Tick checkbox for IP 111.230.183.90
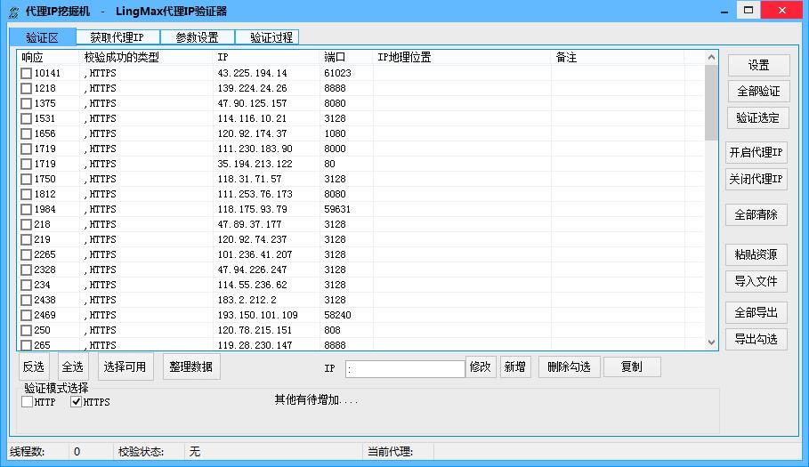 pos(27,149)
